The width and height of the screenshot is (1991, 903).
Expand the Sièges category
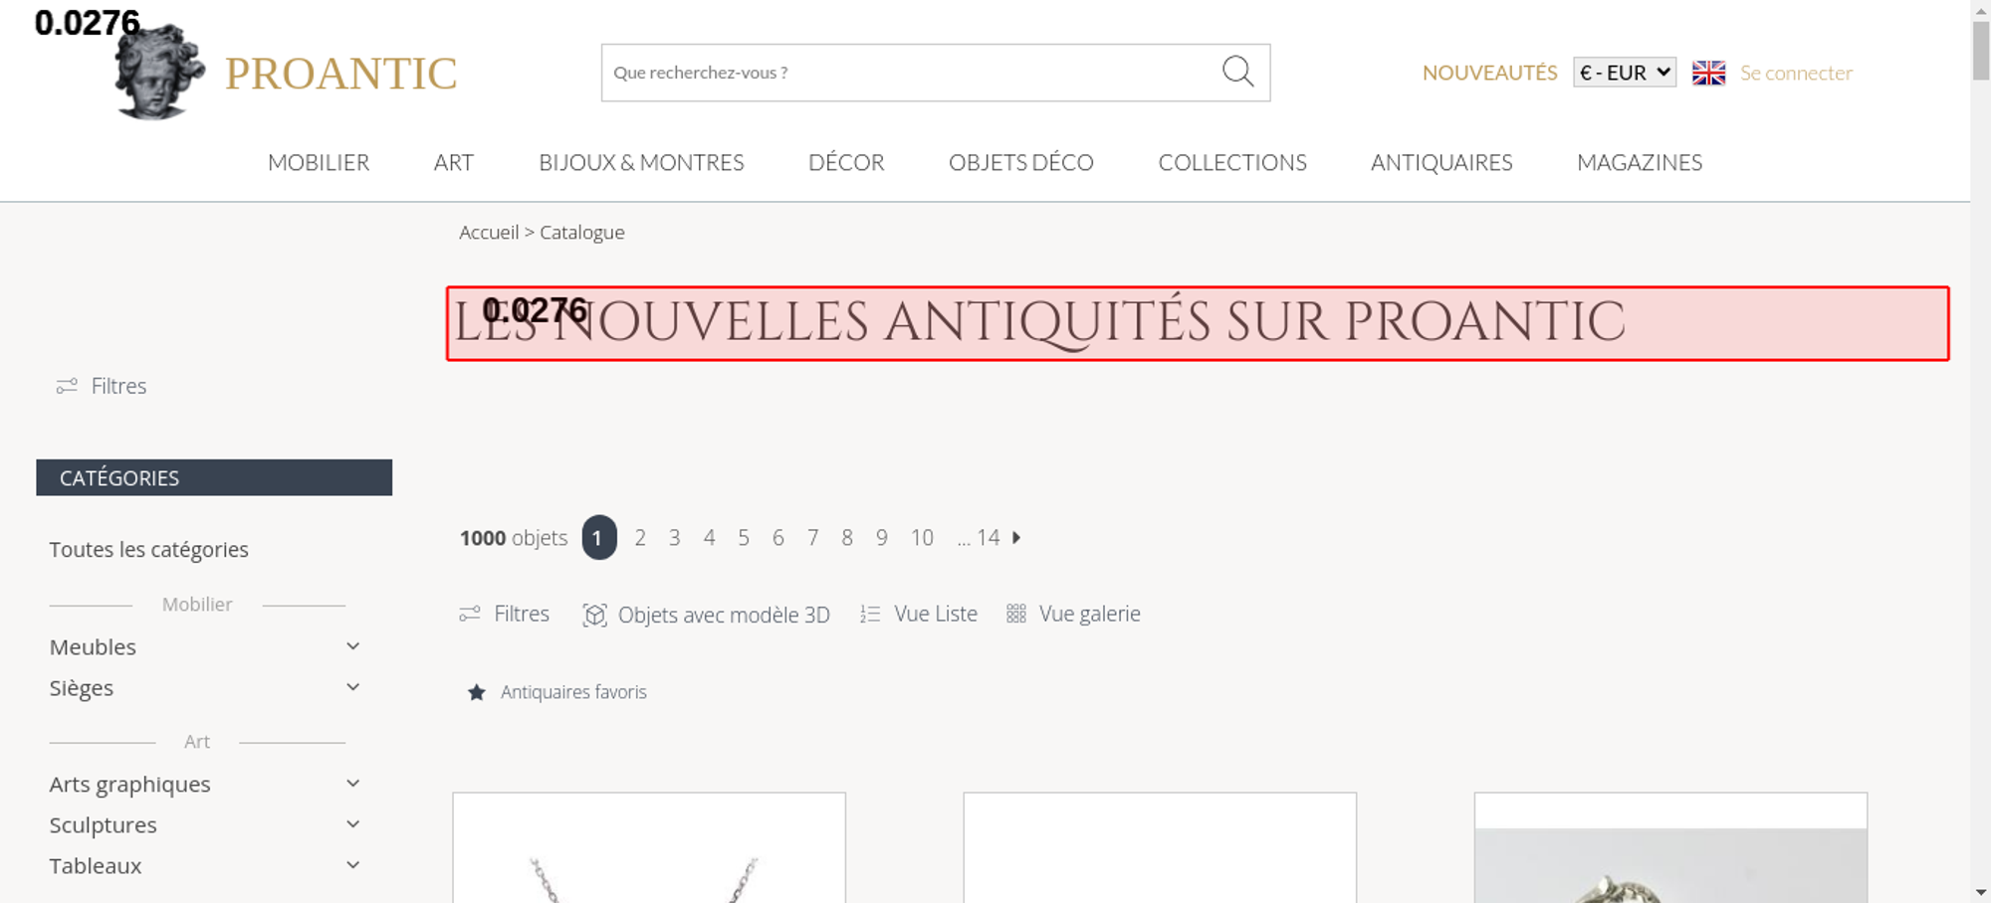[352, 687]
